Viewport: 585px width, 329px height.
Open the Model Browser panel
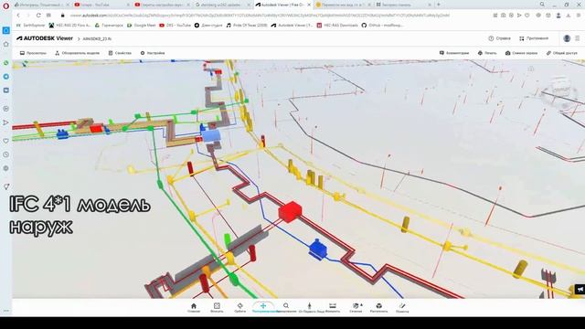[77, 53]
